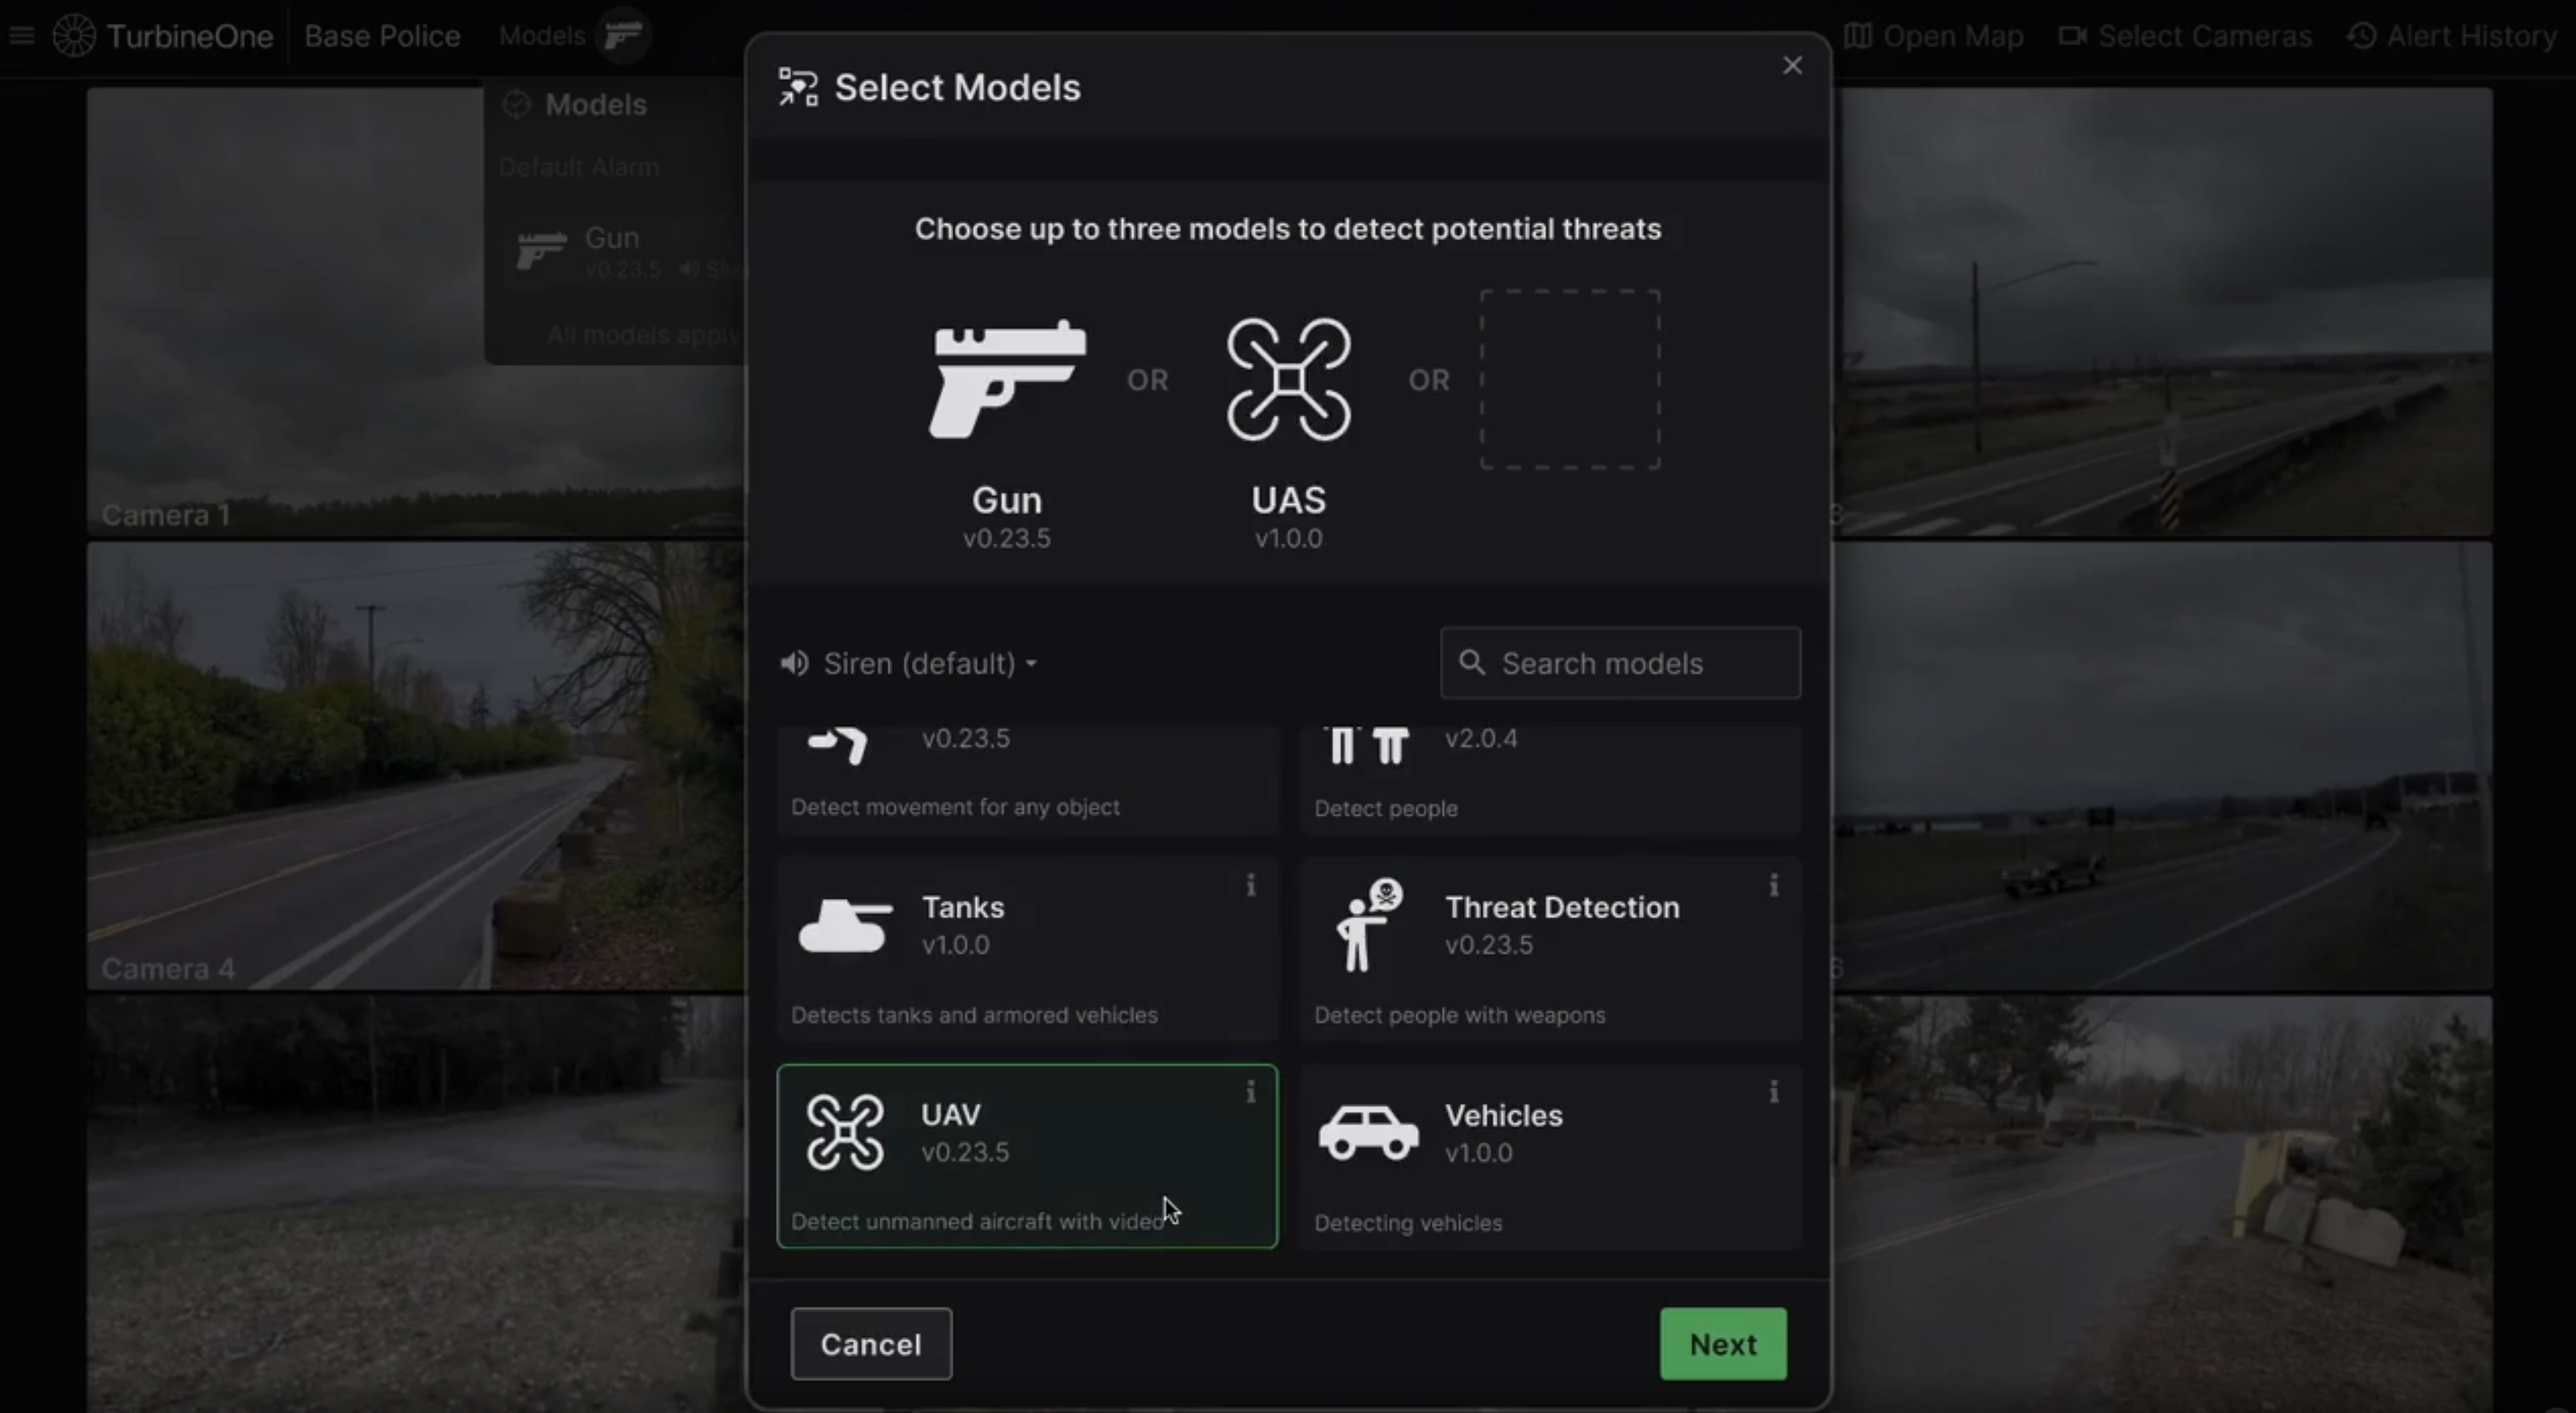Viewport: 2576px width, 1413px height.
Task: Expand the Siren (default) alarm dropdown
Action: coord(910,663)
